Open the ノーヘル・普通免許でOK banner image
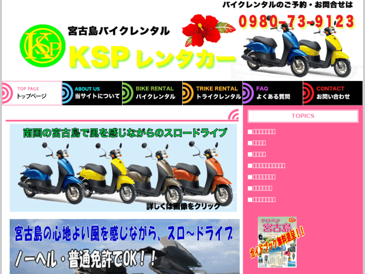The width and height of the screenshot is (365, 274). click(x=125, y=246)
